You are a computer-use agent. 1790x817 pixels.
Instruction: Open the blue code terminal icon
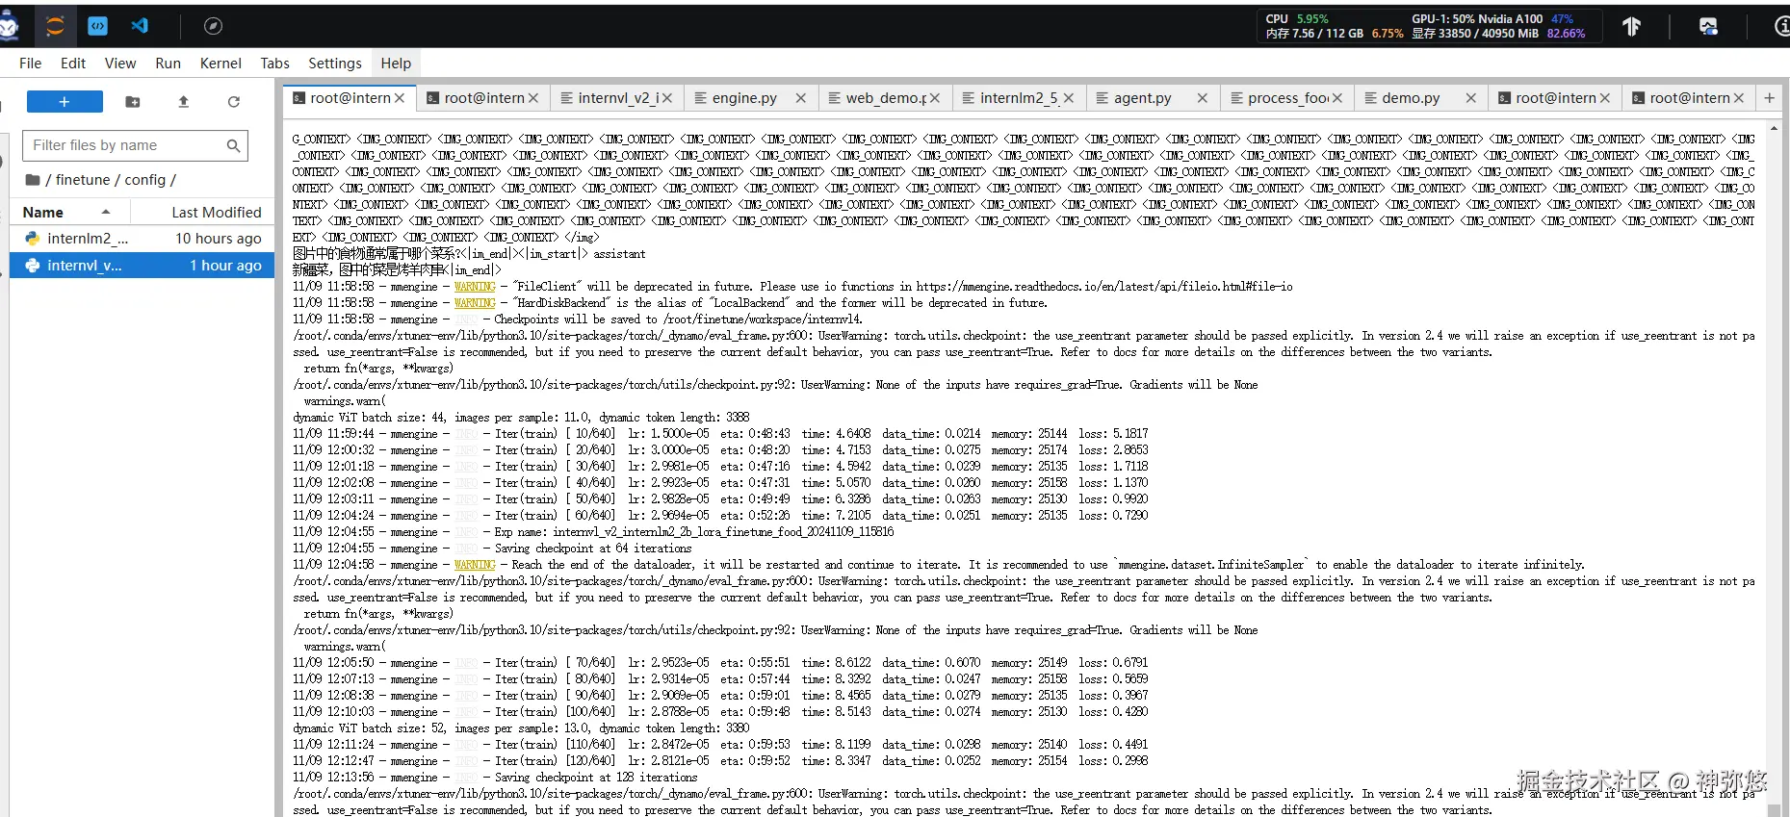pos(97,27)
